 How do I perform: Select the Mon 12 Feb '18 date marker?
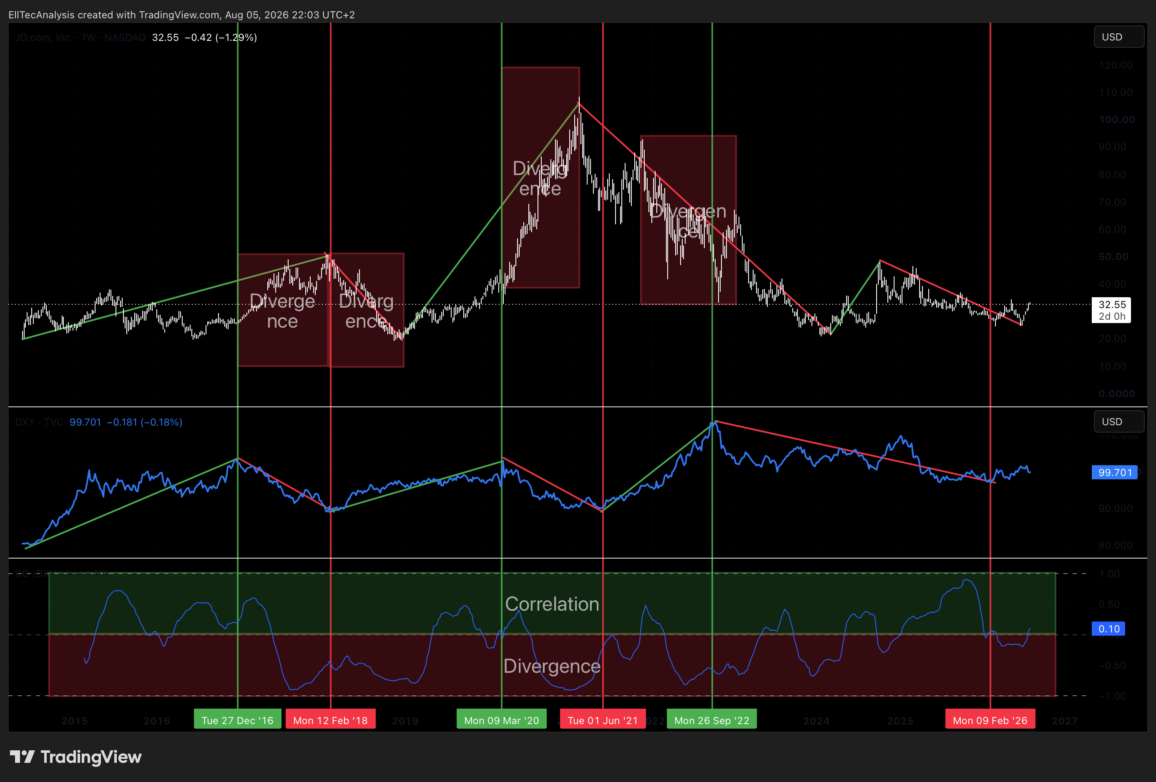click(x=330, y=720)
